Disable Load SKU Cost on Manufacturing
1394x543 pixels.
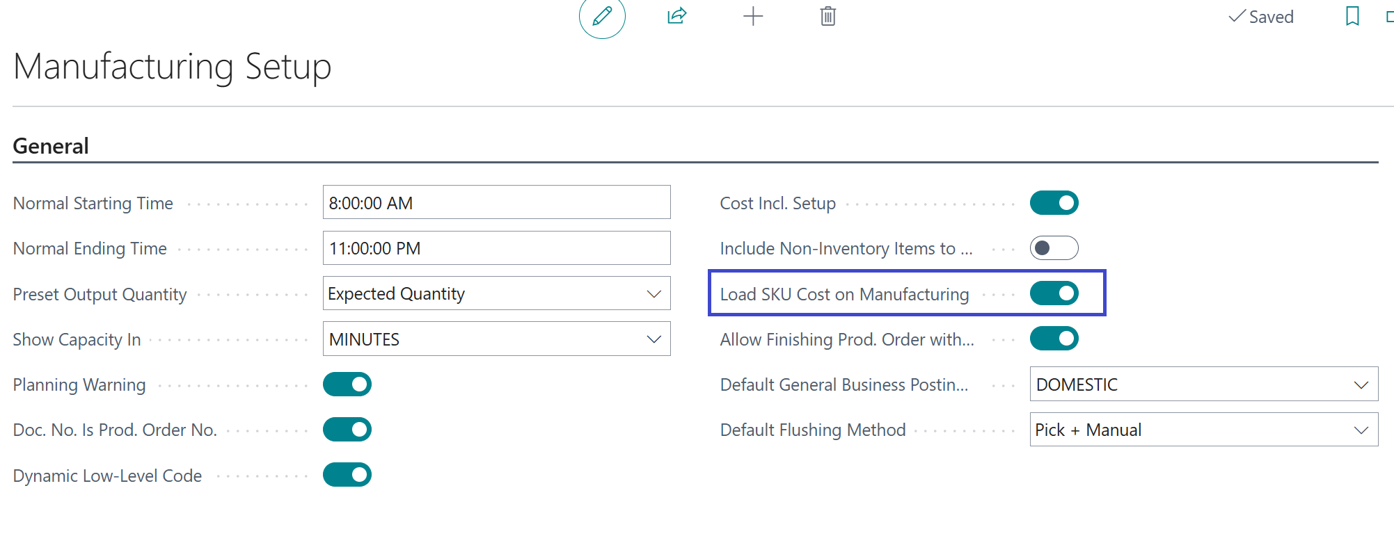click(x=1054, y=293)
